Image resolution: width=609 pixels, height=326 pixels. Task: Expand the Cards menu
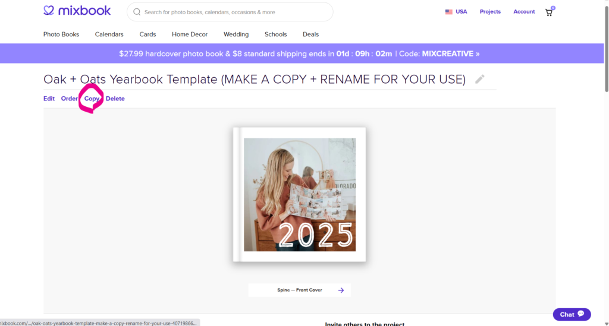click(x=147, y=34)
